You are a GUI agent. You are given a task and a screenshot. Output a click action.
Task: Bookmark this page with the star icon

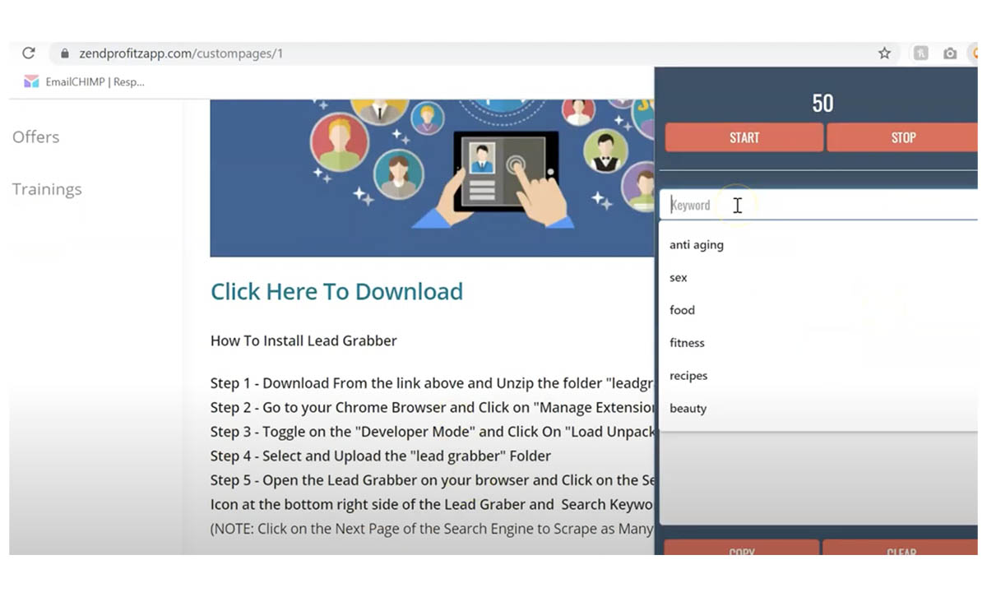point(884,53)
